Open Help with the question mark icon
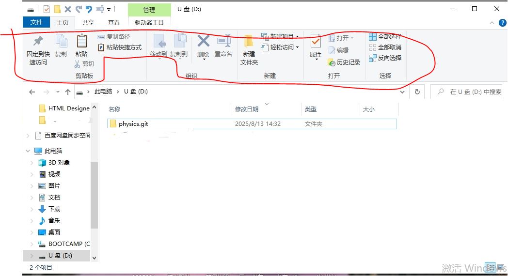Screen dimensions: 508x276 [503, 23]
